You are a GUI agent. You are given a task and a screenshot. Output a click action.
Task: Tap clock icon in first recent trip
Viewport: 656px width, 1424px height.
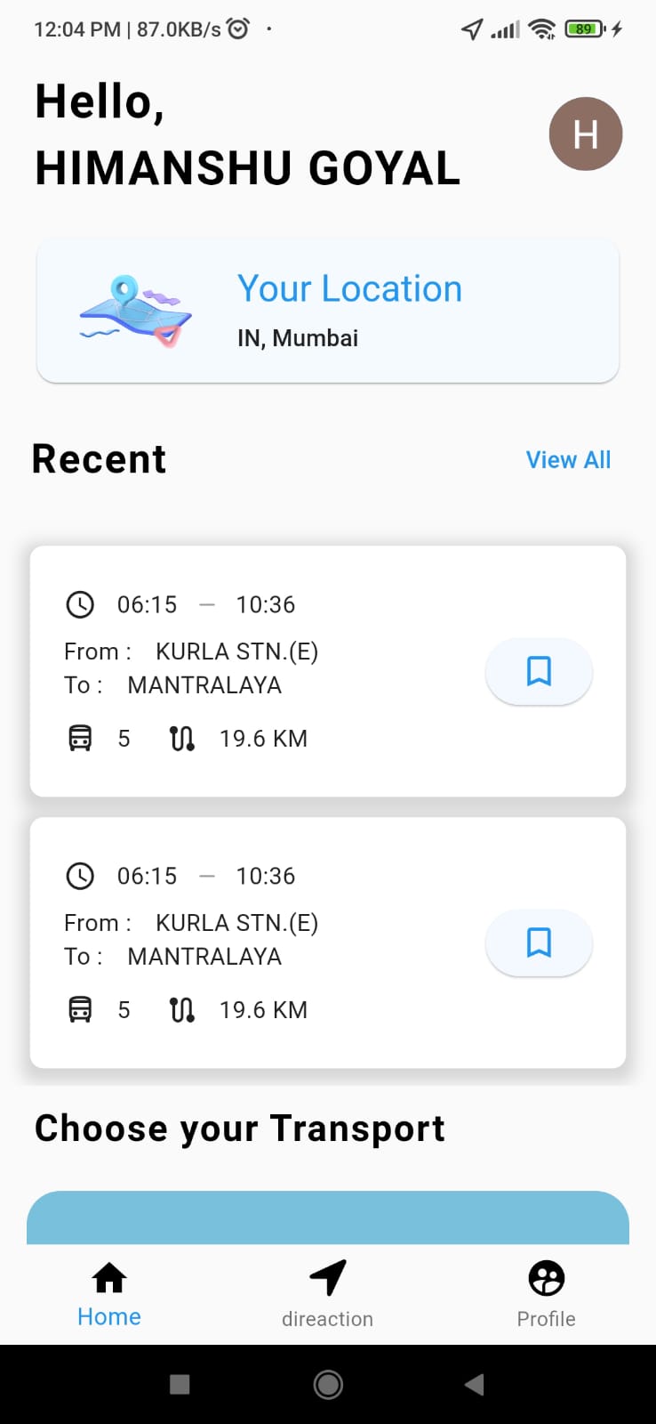point(80,605)
